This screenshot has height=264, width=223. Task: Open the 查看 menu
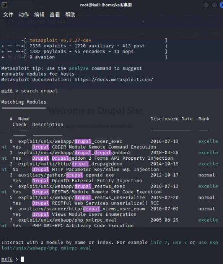pyautogui.click(x=55, y=15)
